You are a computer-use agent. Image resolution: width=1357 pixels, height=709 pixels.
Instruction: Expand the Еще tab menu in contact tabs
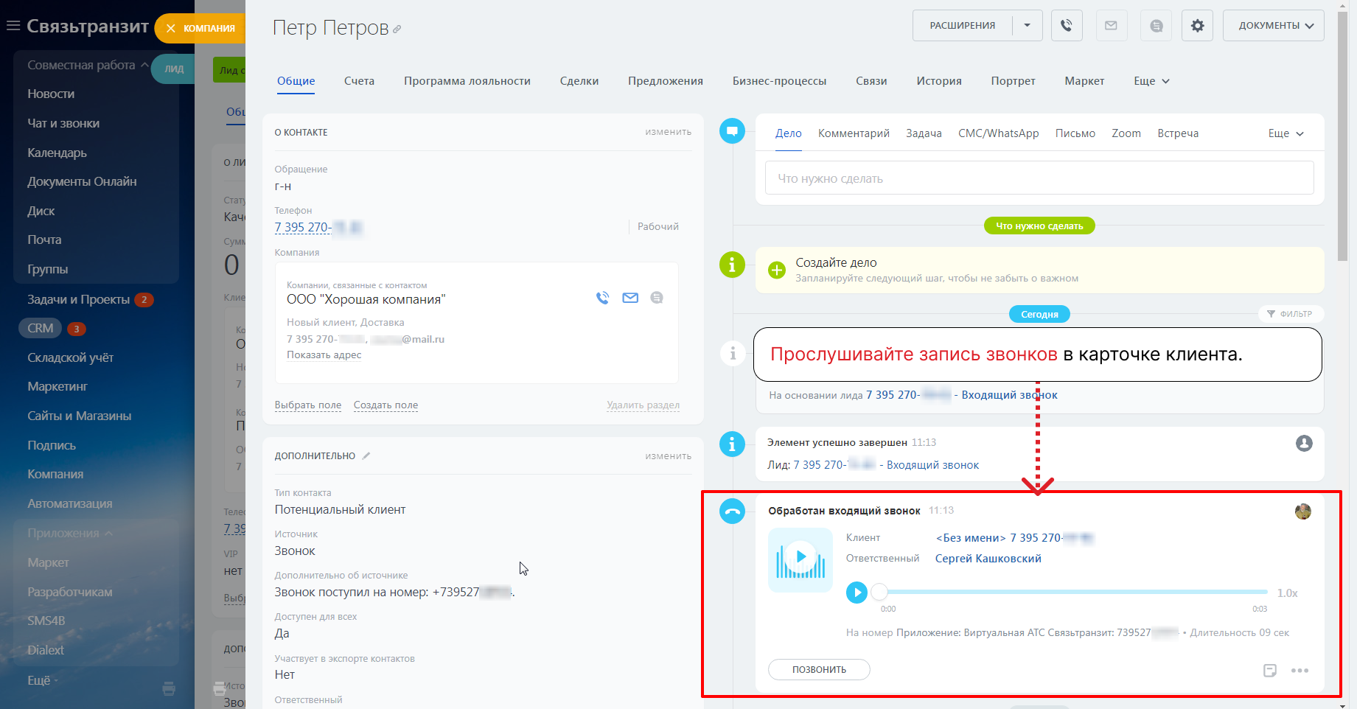(x=1151, y=81)
